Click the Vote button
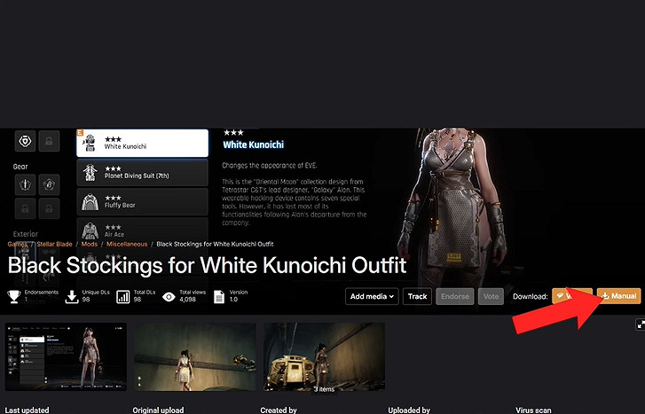This screenshot has height=414, width=645. (x=490, y=296)
